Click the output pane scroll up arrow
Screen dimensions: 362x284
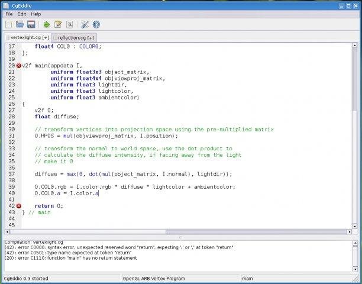355,243
